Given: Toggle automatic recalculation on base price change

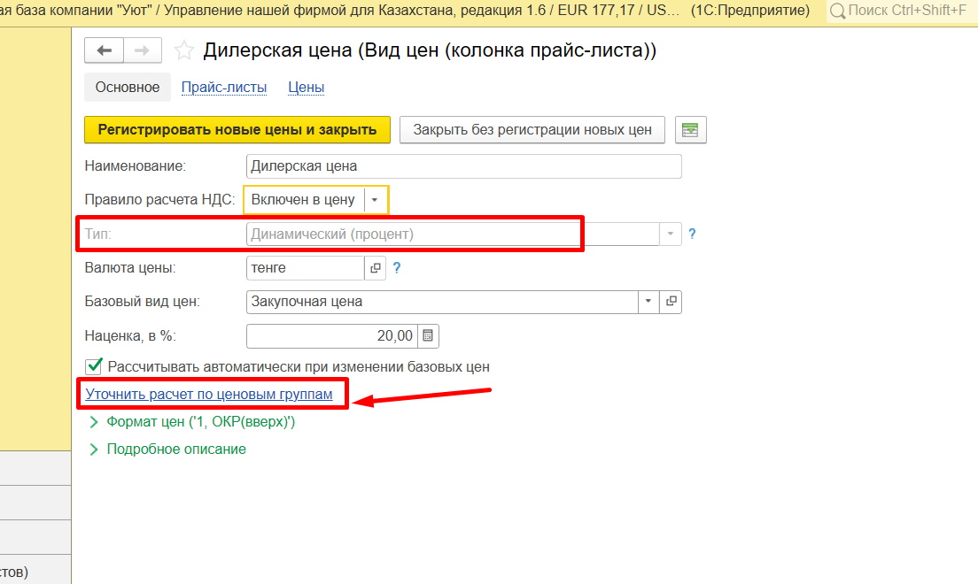Looking at the screenshot, I should click(93, 366).
